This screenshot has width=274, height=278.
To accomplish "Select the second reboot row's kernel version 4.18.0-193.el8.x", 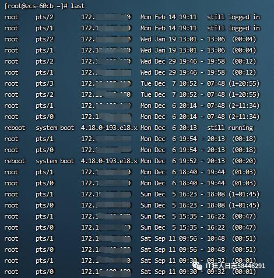I will click(x=109, y=161).
